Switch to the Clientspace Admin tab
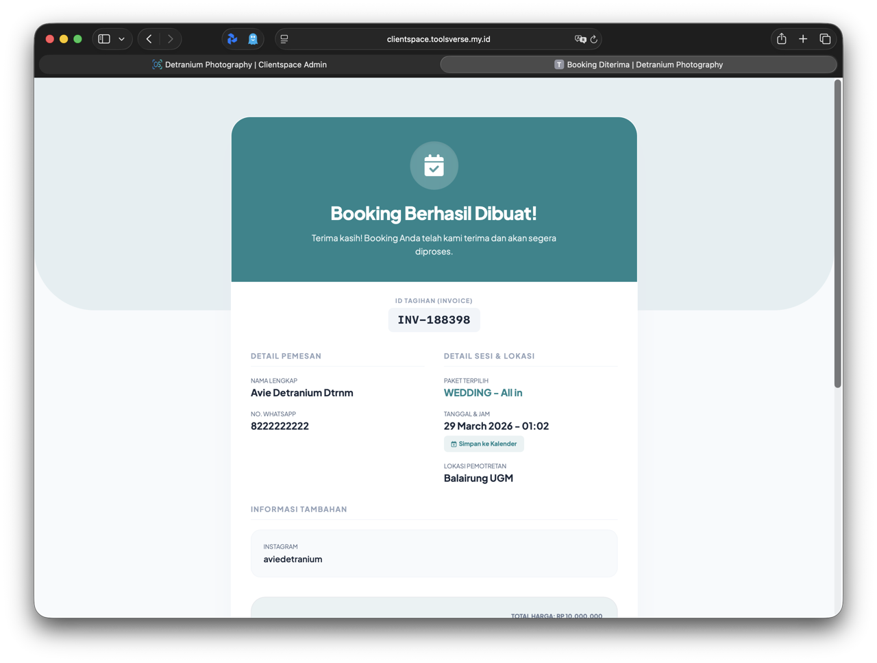Screen dimensions: 877x663 click(240, 64)
